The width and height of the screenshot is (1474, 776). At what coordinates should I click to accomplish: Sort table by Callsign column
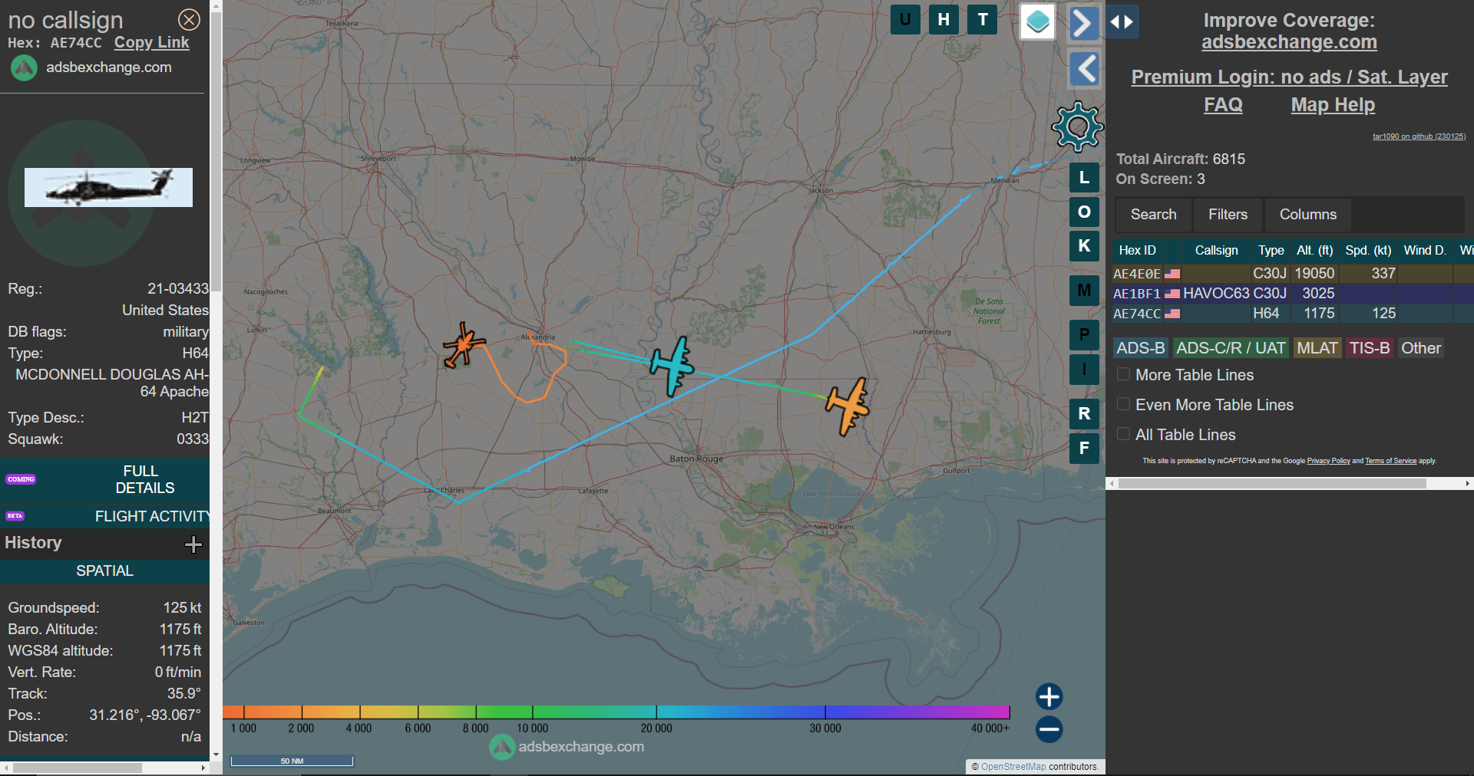click(x=1216, y=250)
